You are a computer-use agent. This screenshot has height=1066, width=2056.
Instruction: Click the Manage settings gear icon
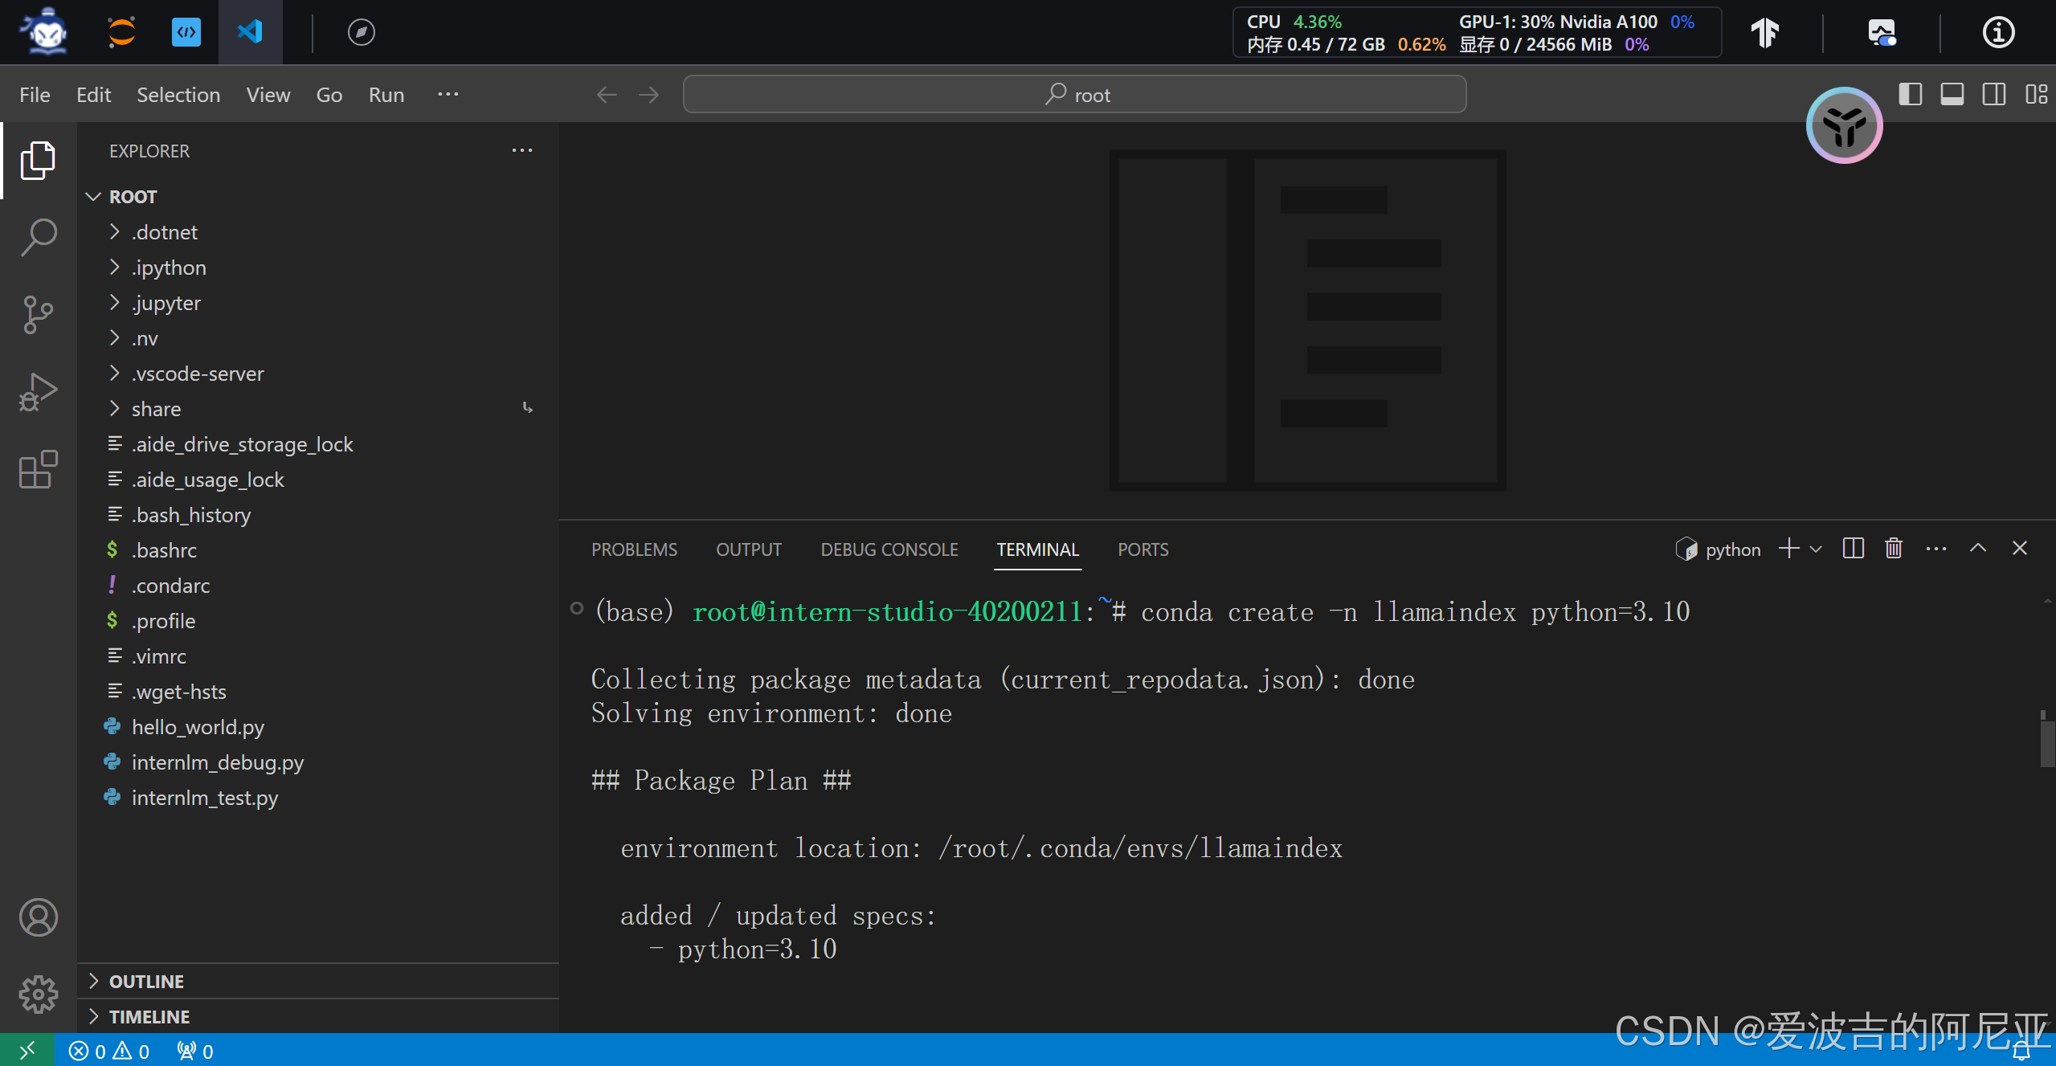(38, 995)
